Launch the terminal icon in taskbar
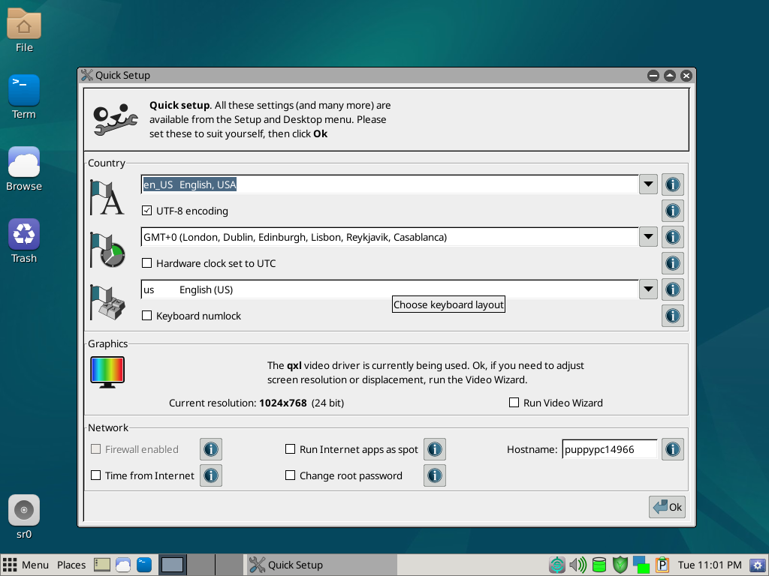This screenshot has height=576, width=769. coord(144,565)
